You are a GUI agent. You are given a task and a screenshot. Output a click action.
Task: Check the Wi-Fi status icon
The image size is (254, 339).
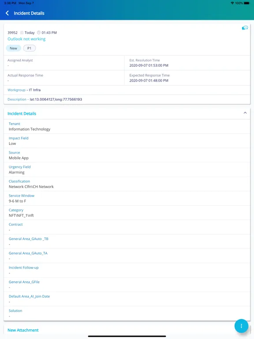point(232,3)
